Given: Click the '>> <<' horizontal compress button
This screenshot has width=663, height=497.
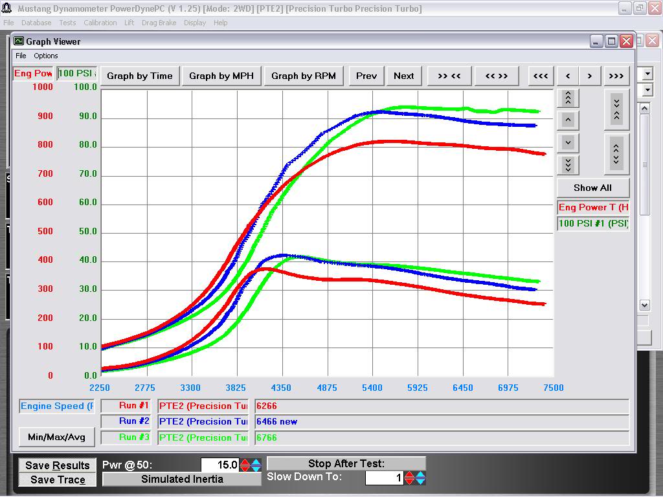Looking at the screenshot, I should tap(449, 76).
